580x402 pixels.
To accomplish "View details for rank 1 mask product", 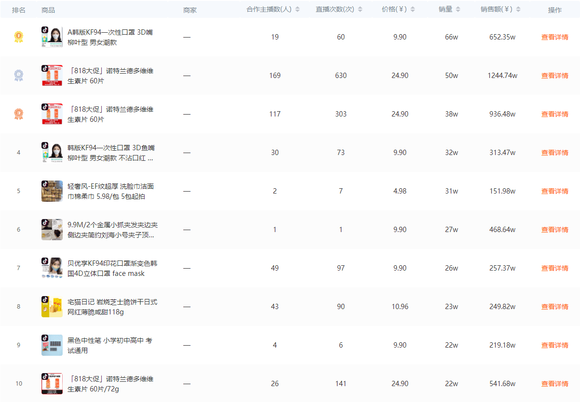I will click(554, 37).
